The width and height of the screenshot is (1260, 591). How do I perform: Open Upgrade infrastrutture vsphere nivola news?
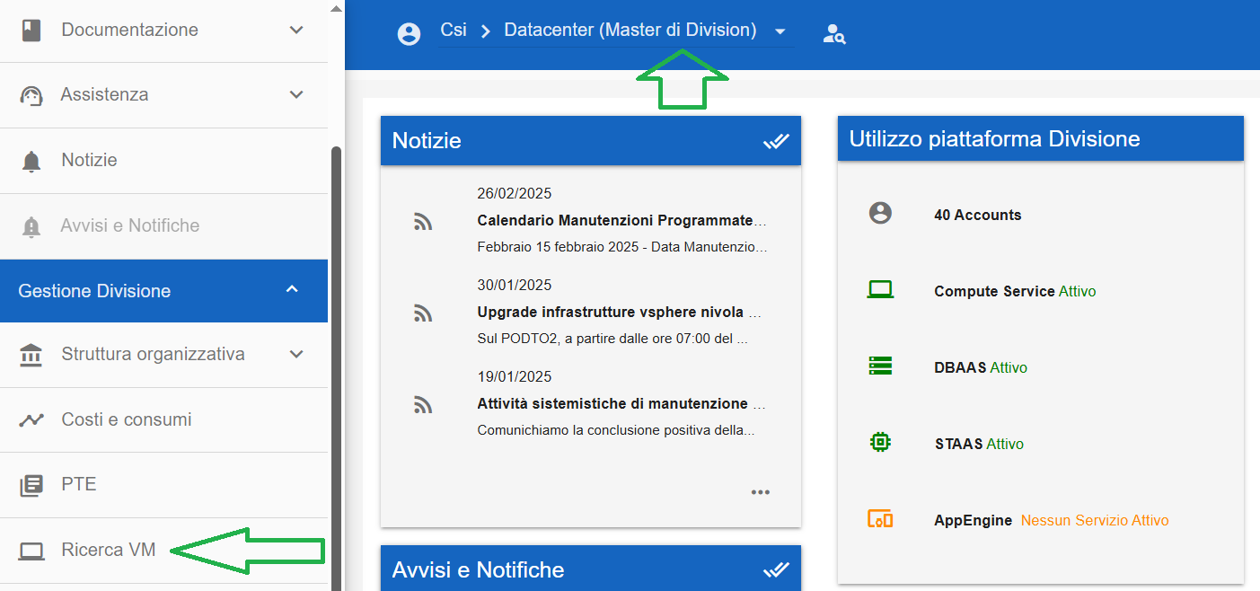click(620, 313)
